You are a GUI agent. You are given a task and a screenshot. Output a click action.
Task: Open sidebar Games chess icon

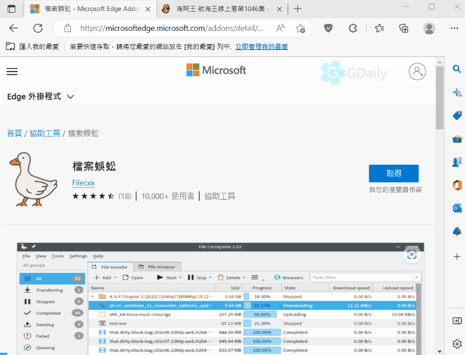tap(457, 162)
